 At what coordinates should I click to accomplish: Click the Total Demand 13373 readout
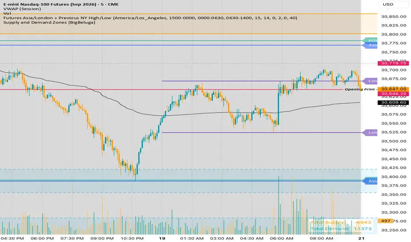(x=341, y=229)
